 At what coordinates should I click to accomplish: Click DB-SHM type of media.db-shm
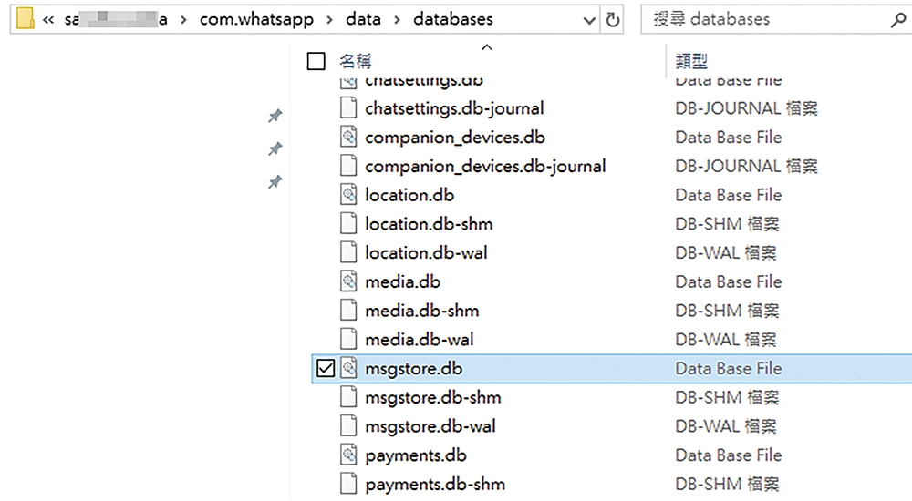pyautogui.click(x=727, y=311)
